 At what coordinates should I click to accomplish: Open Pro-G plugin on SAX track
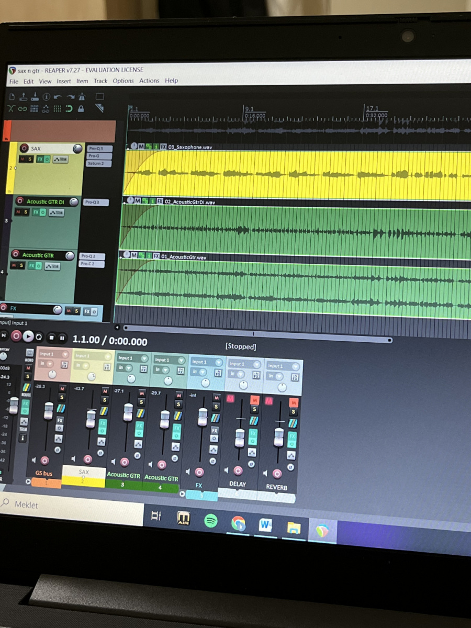coord(98,156)
